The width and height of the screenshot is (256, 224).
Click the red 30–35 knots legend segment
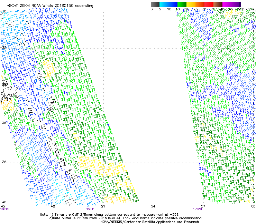209,4
